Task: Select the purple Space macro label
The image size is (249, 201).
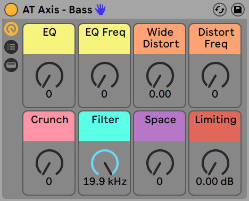Action: [x=160, y=126]
